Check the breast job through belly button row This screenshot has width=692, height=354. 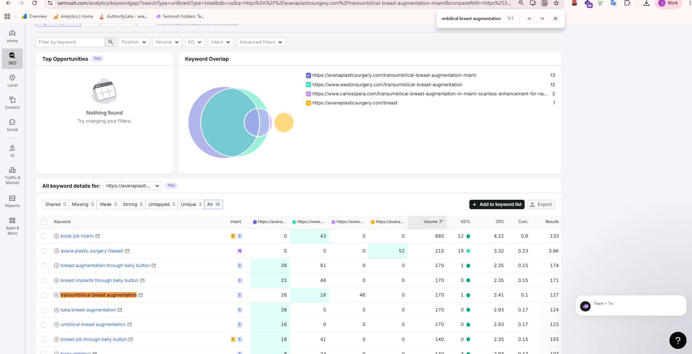click(x=44, y=339)
